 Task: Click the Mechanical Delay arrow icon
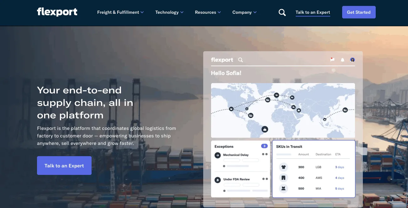(x=217, y=155)
